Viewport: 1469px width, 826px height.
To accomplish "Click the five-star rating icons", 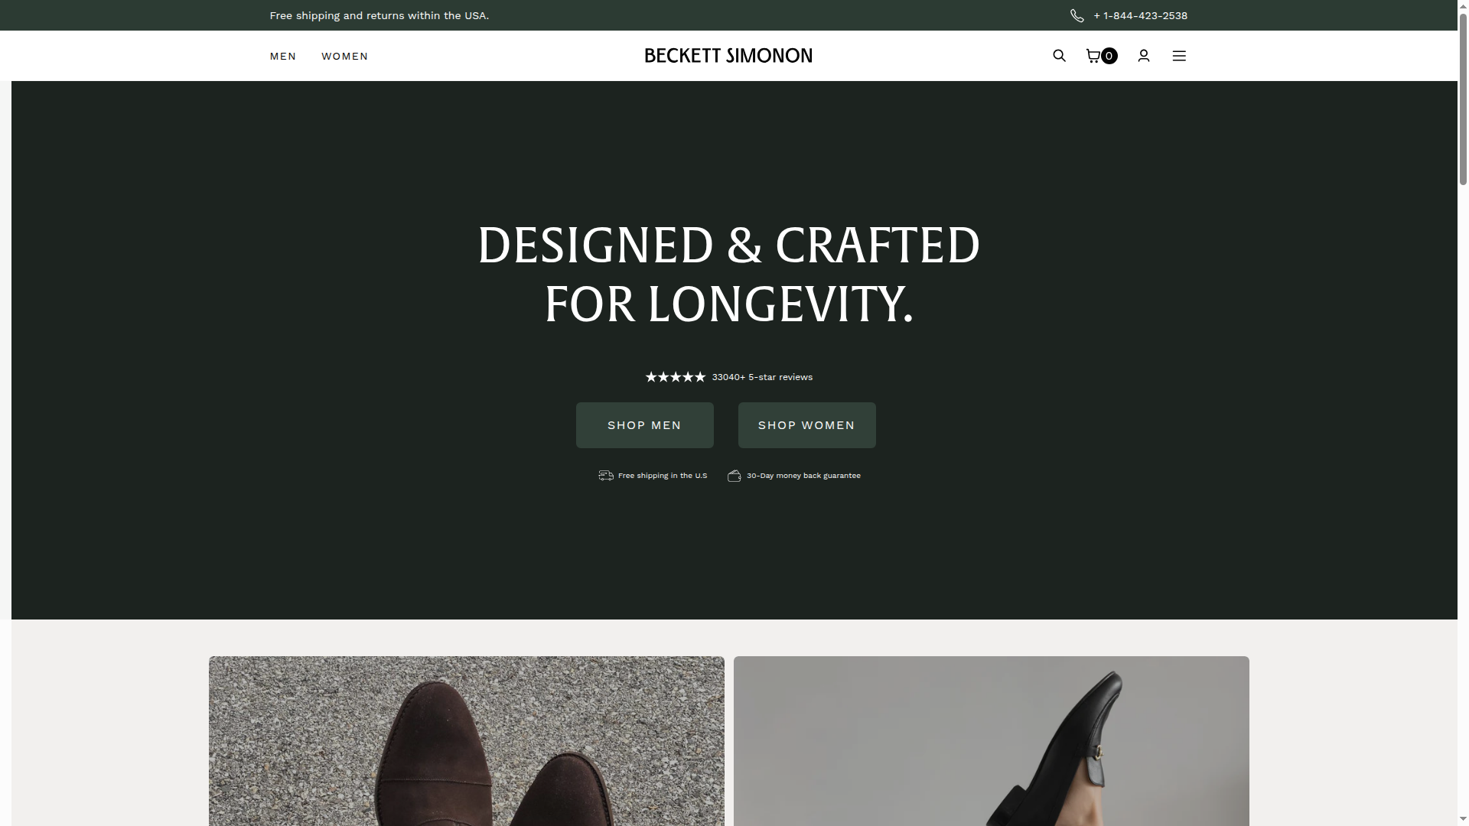I will pos(675,376).
